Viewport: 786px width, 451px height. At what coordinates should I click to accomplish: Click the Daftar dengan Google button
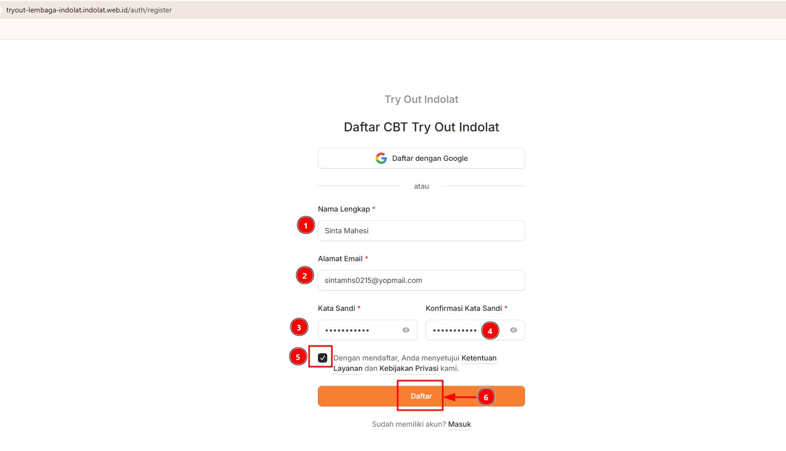tap(421, 158)
